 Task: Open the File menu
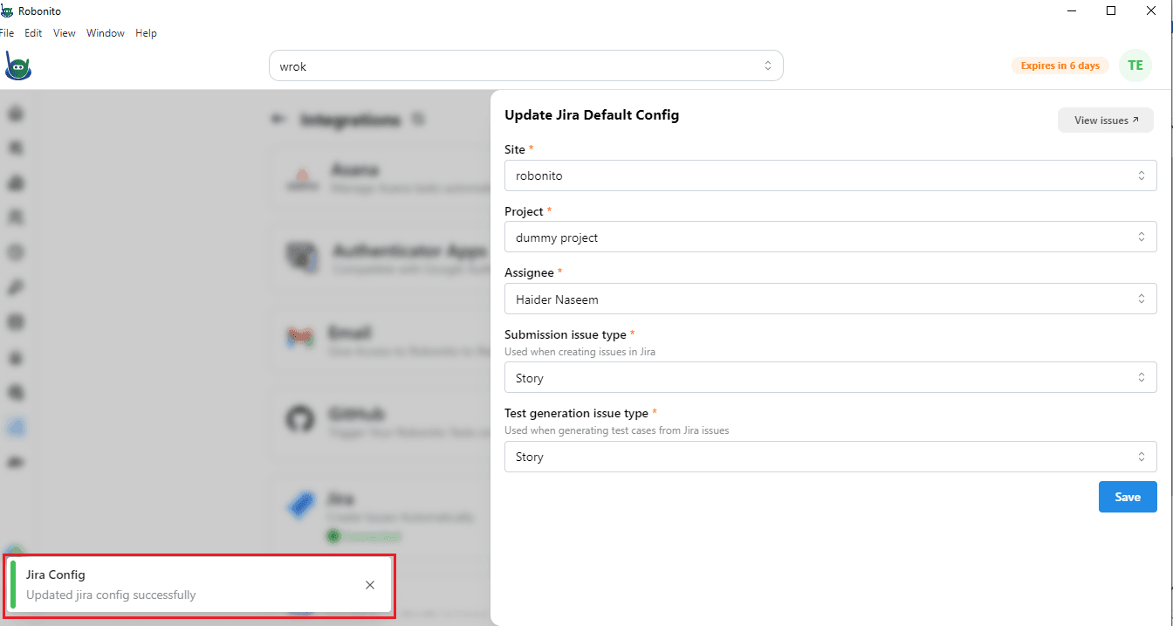tap(7, 33)
